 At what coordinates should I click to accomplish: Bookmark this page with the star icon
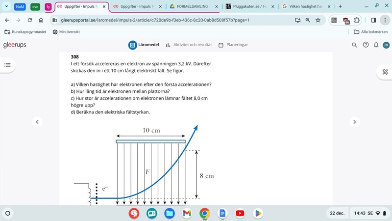tap(318, 20)
